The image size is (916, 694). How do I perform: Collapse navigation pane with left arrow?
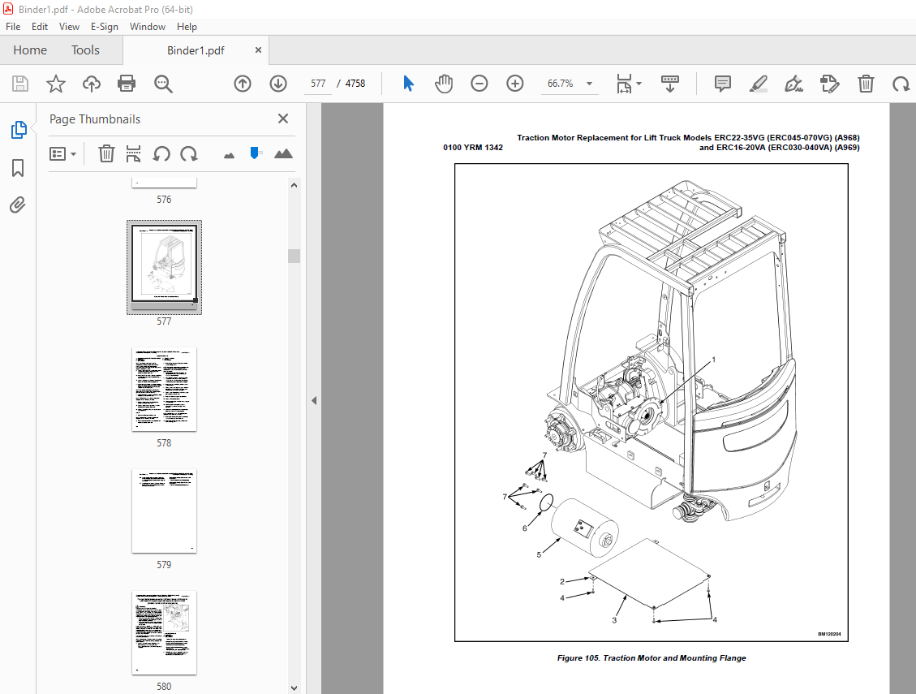[314, 400]
